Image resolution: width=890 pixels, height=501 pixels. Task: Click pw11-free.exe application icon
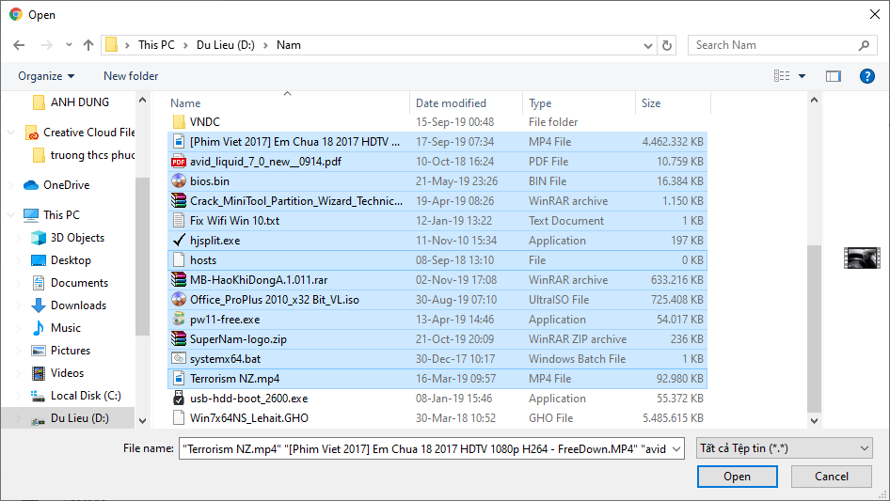coord(179,320)
